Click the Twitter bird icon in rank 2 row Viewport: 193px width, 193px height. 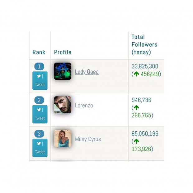coord(39,110)
